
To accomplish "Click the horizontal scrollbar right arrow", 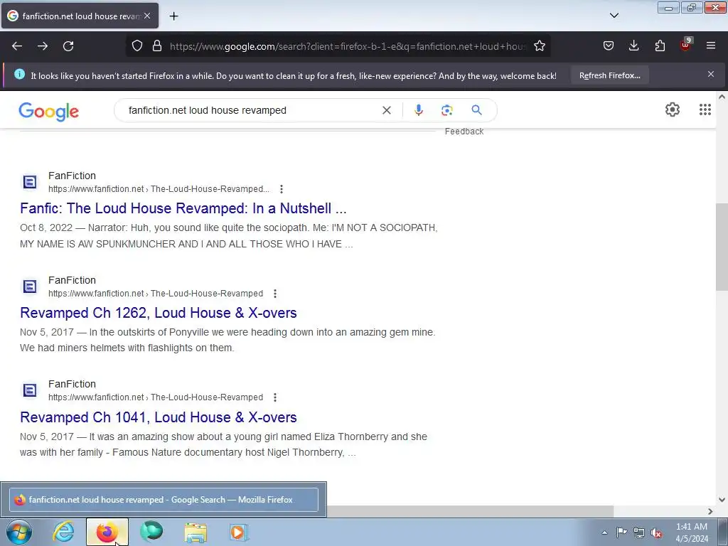I will 710,511.
